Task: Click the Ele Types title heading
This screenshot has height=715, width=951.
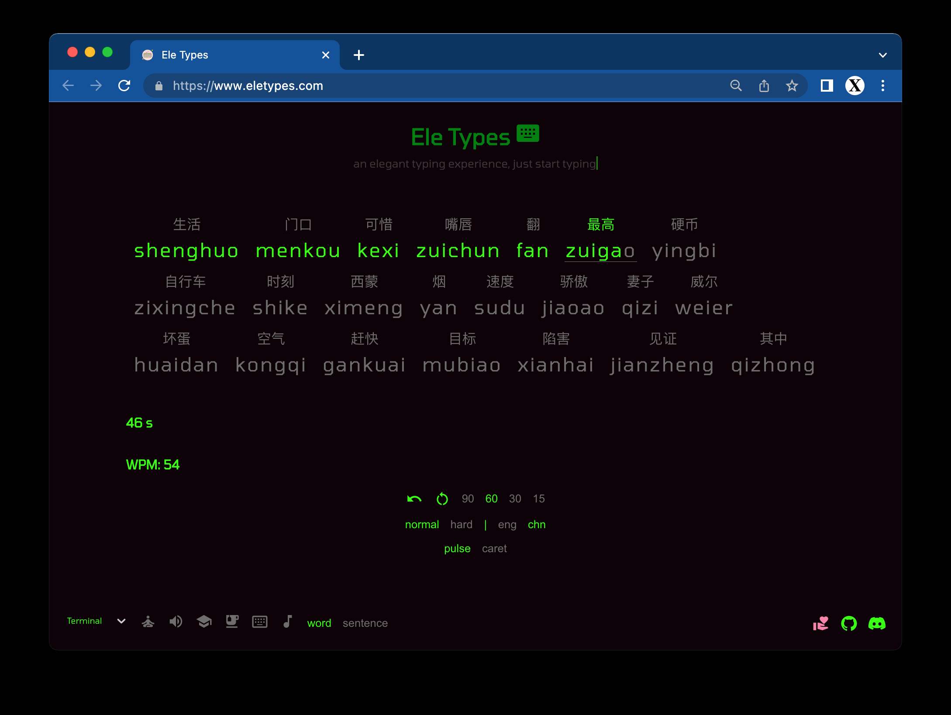Action: 460,137
